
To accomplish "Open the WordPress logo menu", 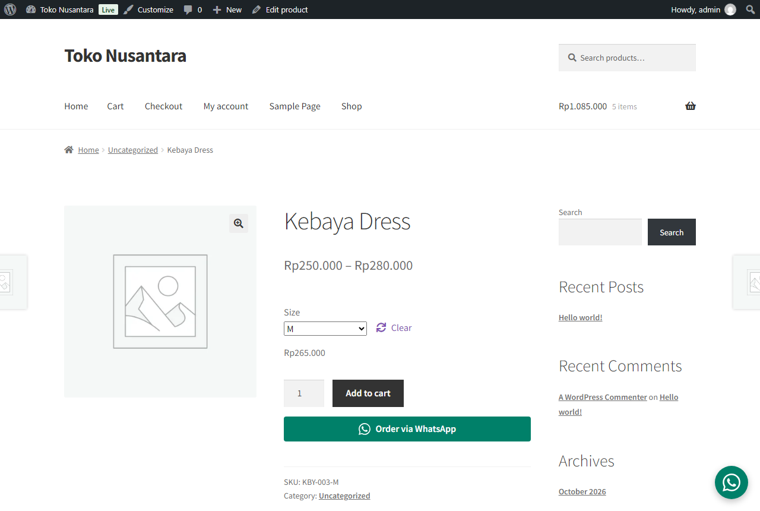I will click(x=10, y=10).
